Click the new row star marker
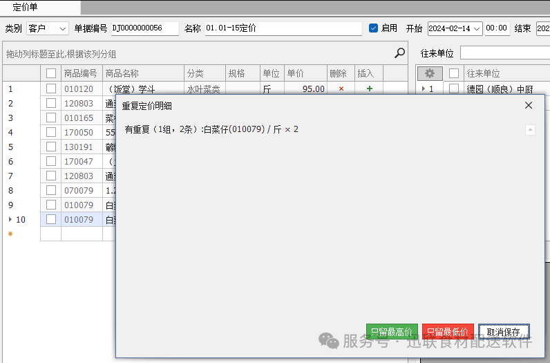This screenshot has width=550, height=363. [10, 234]
